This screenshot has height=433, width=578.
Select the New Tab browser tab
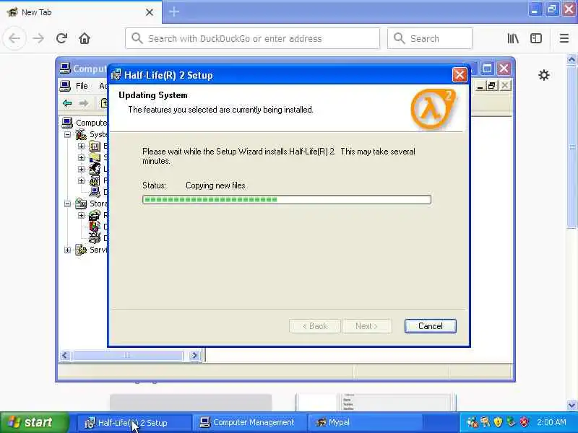(x=81, y=12)
